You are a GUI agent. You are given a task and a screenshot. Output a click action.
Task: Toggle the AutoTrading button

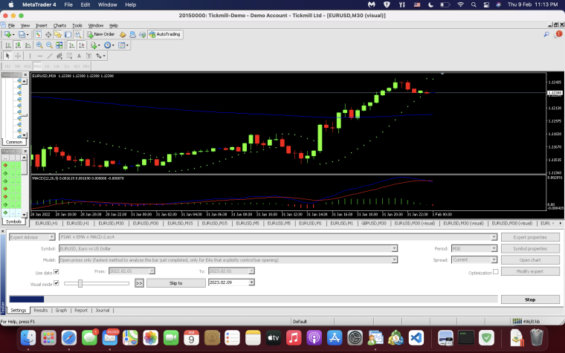165,34
